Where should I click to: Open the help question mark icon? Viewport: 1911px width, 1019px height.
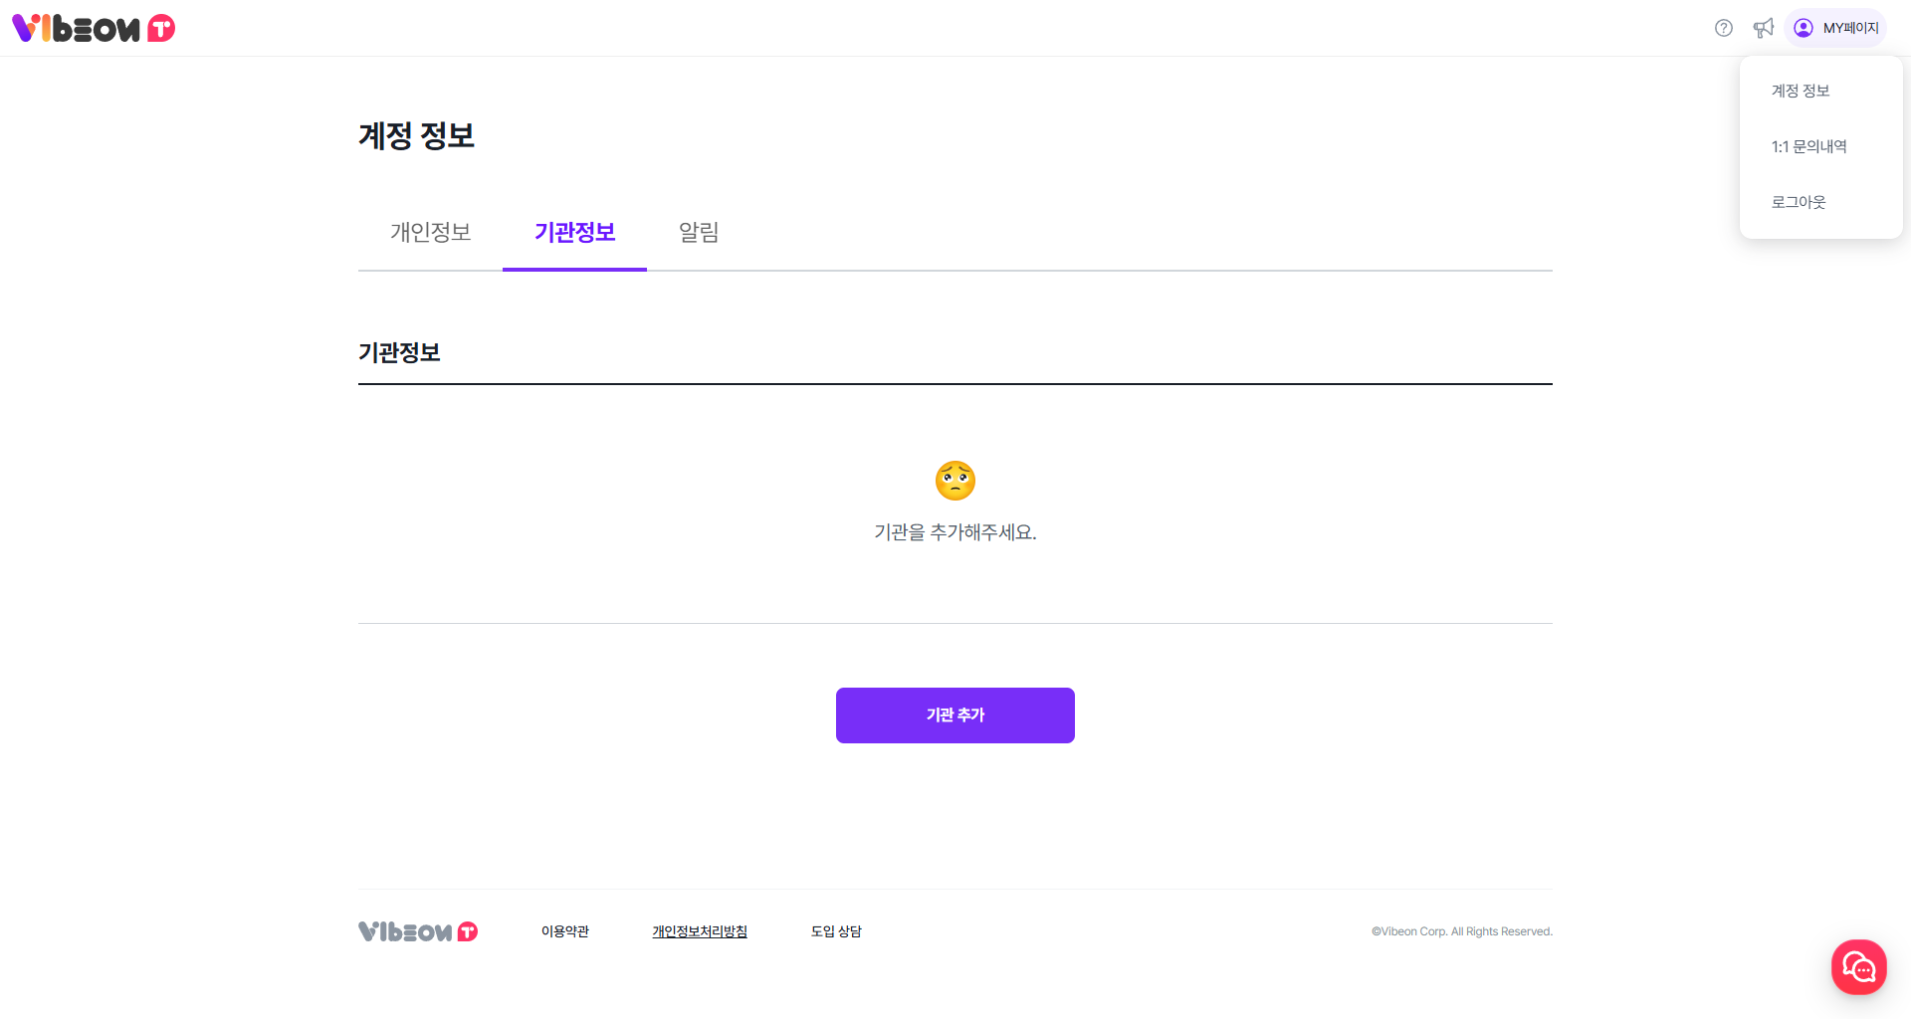coord(1724,28)
